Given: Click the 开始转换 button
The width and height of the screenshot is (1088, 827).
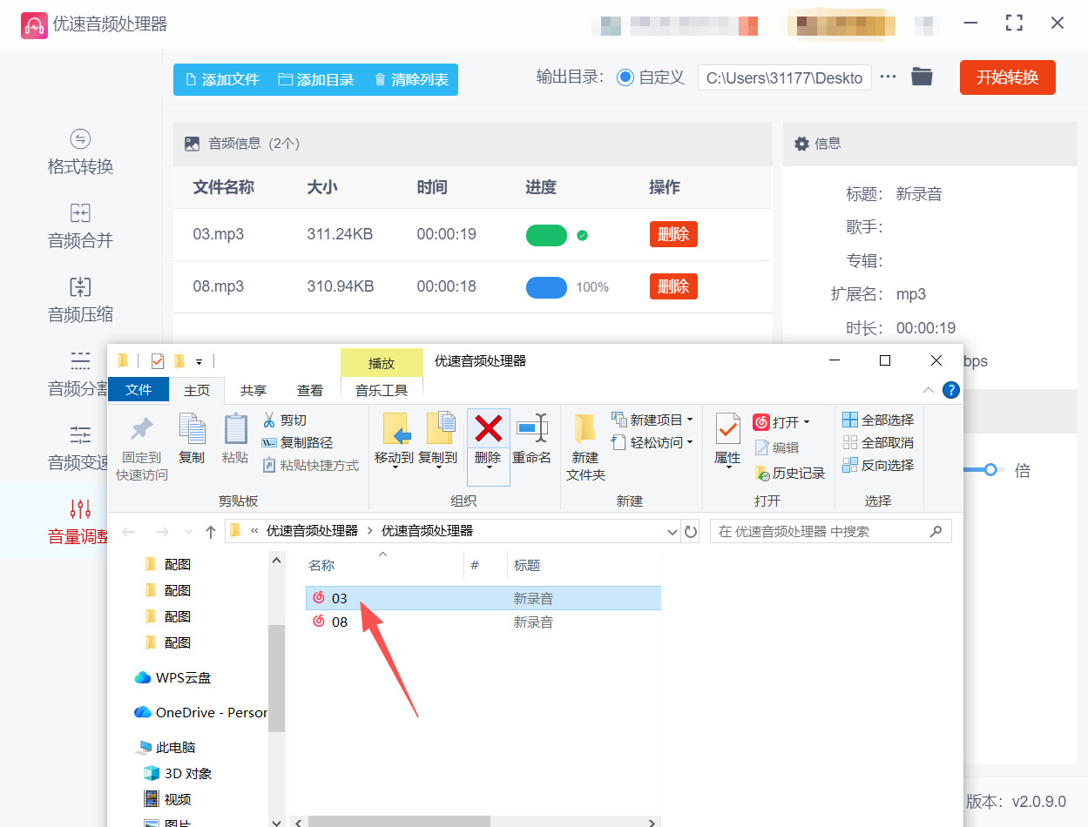Looking at the screenshot, I should click(1007, 77).
